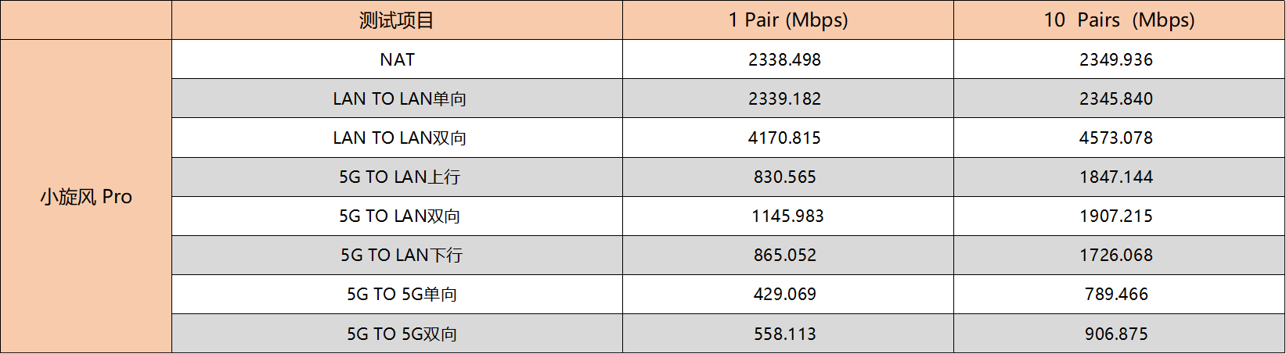This screenshot has width=1286, height=354.
Task: Select the 小旋风 Pro merged cell
Action: point(86,197)
